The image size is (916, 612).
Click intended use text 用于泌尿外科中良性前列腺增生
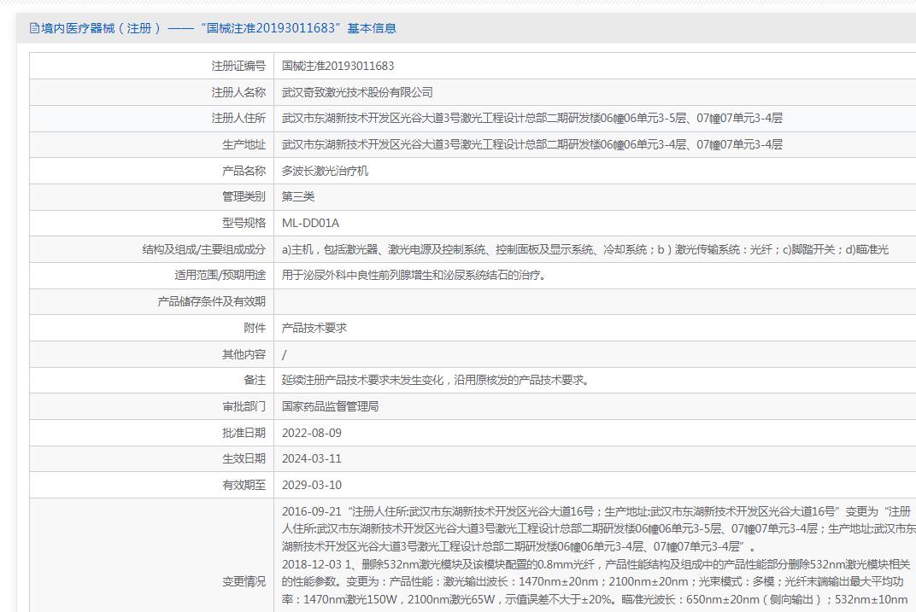click(x=414, y=276)
